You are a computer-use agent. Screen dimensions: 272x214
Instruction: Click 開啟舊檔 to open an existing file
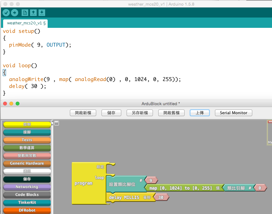tap(171, 113)
